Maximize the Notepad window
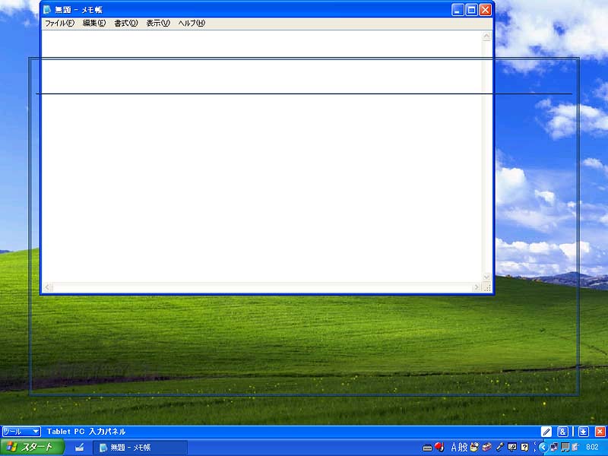This screenshot has width=608, height=456. pyautogui.click(x=471, y=10)
